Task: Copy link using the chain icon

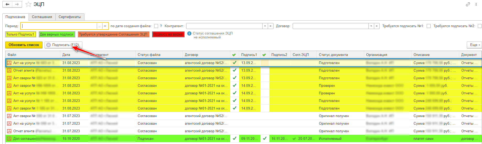Action: (468, 4)
